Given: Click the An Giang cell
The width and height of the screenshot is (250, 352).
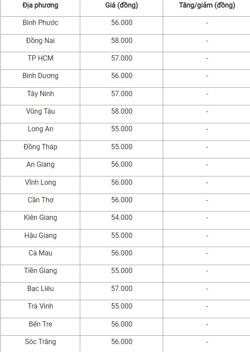Looking at the screenshot, I should [x=40, y=164].
